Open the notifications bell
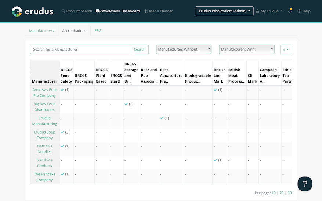This screenshot has width=322, height=201. pyautogui.click(x=290, y=11)
